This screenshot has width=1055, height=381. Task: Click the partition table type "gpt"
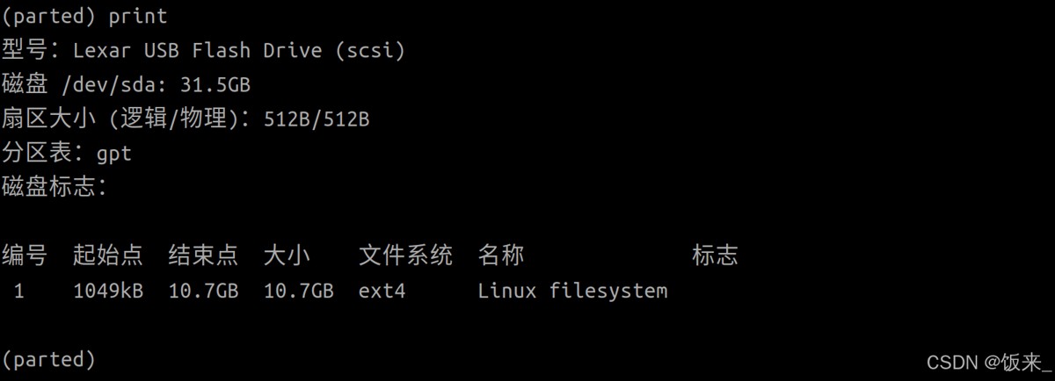[x=114, y=153]
